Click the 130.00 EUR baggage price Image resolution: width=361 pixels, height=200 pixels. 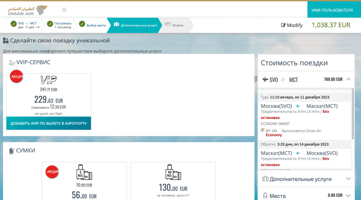point(173,188)
